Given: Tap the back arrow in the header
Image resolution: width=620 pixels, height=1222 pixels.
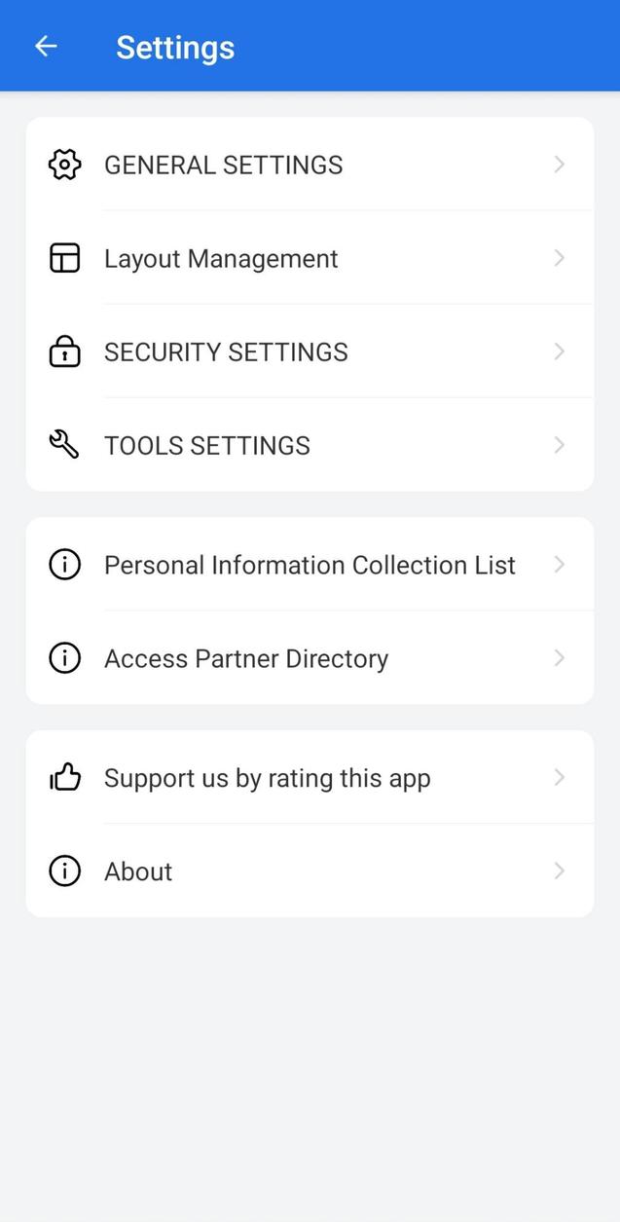Looking at the screenshot, I should (x=46, y=46).
